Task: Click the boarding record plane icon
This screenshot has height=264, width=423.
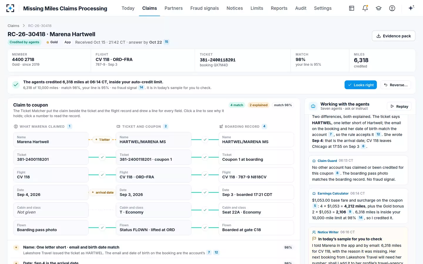Action: pyautogui.click(x=221, y=126)
